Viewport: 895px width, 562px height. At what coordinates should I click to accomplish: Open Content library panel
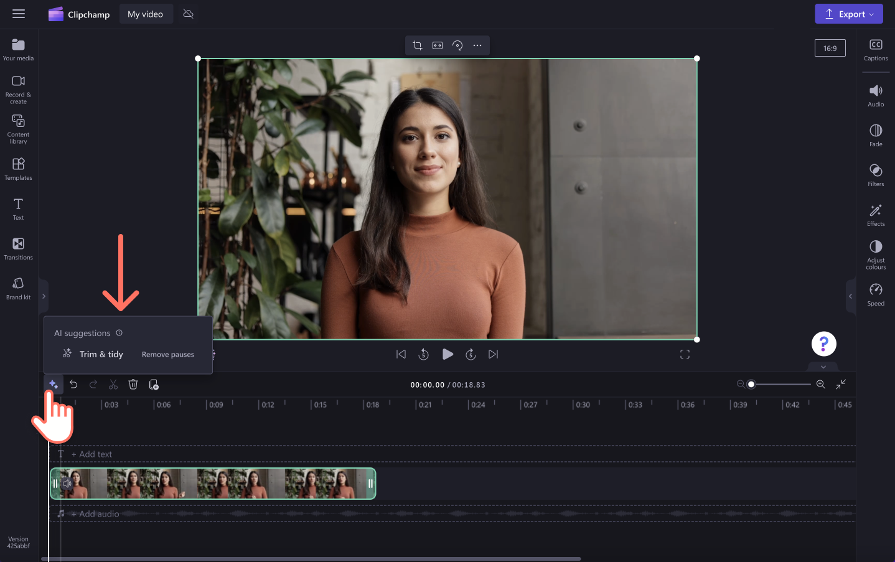pyautogui.click(x=18, y=129)
